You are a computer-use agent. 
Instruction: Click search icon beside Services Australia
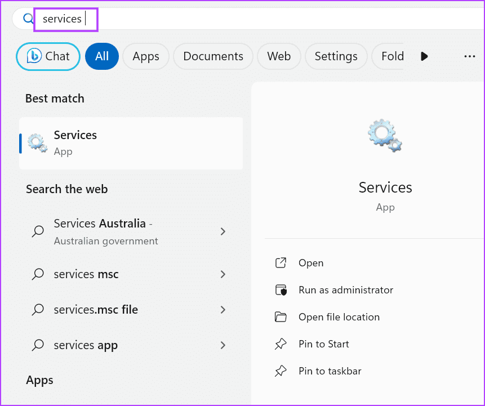(x=38, y=231)
